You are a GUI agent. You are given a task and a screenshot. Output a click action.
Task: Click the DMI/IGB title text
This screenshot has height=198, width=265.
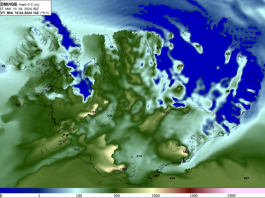pyautogui.click(x=9, y=4)
